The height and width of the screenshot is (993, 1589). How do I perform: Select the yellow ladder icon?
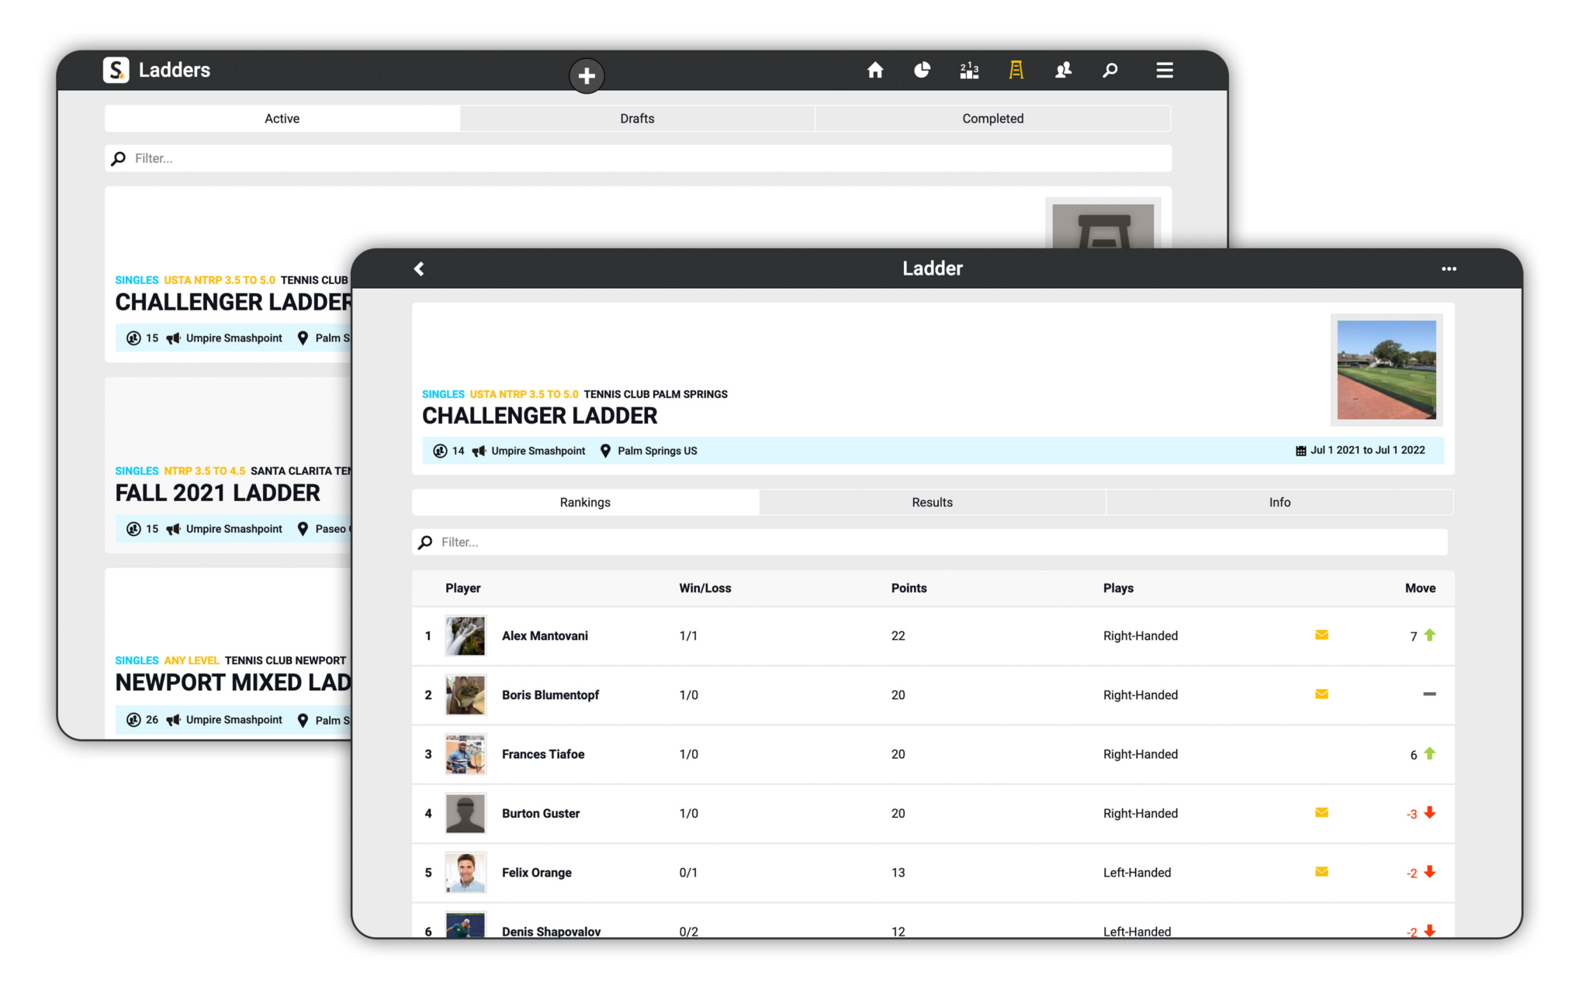pos(1016,71)
